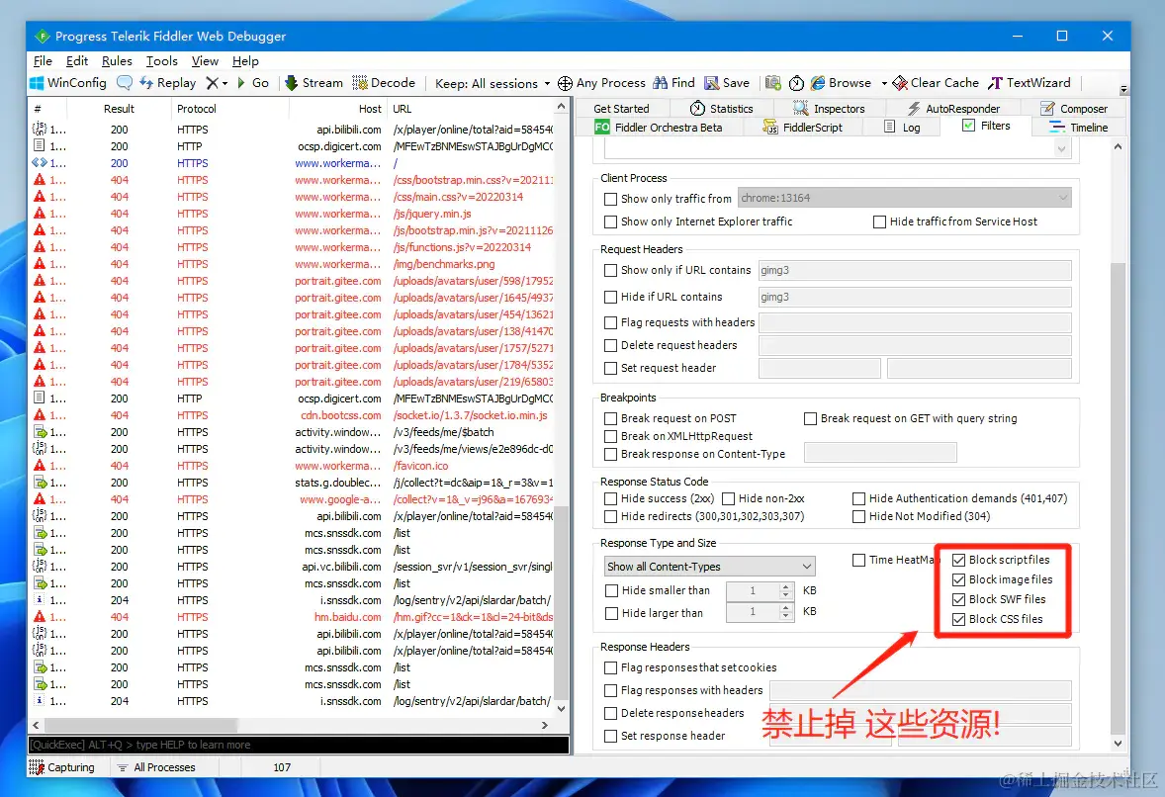
Task: Click the session list horizontal scrollbar
Action: pos(141,725)
